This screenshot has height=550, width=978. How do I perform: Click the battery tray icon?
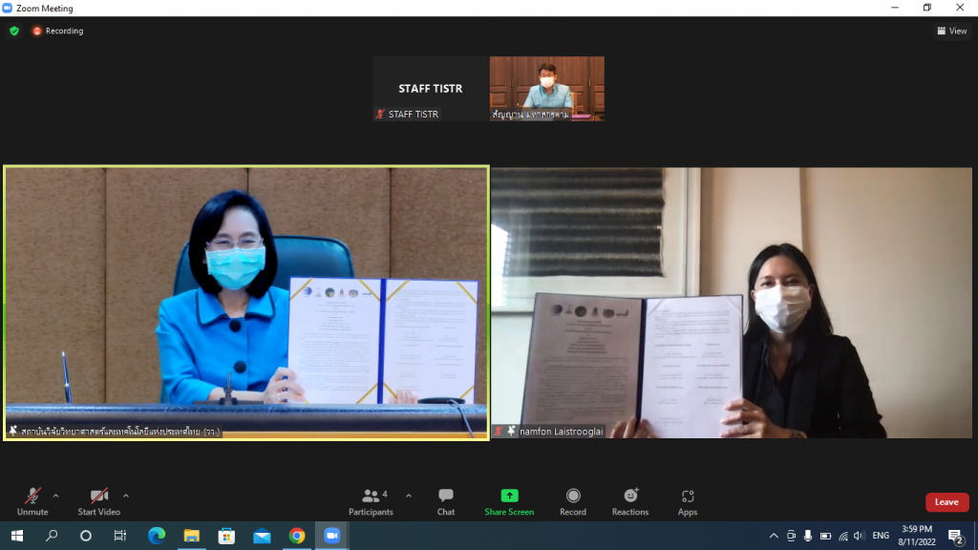[825, 536]
